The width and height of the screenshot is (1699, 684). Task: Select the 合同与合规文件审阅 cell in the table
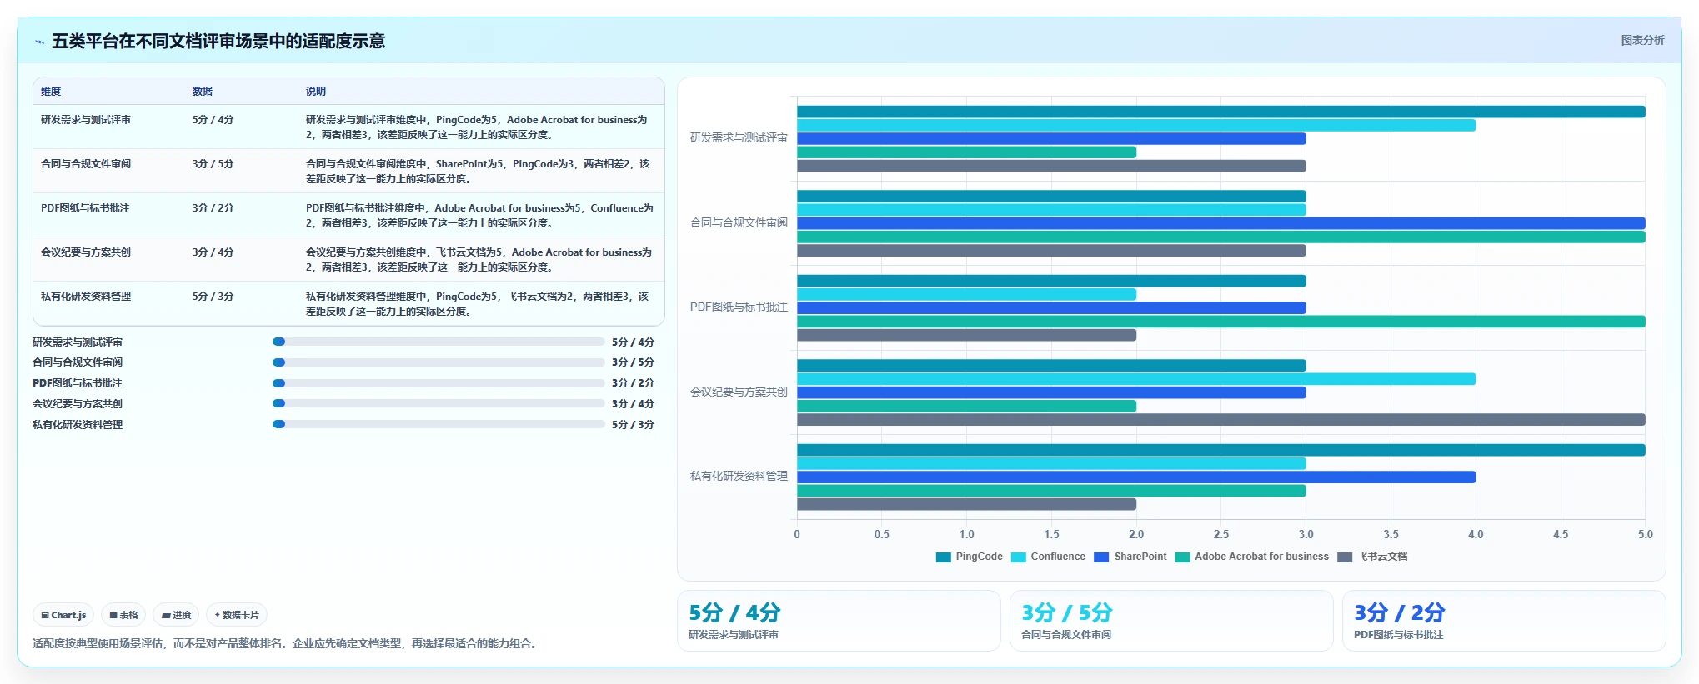86,164
